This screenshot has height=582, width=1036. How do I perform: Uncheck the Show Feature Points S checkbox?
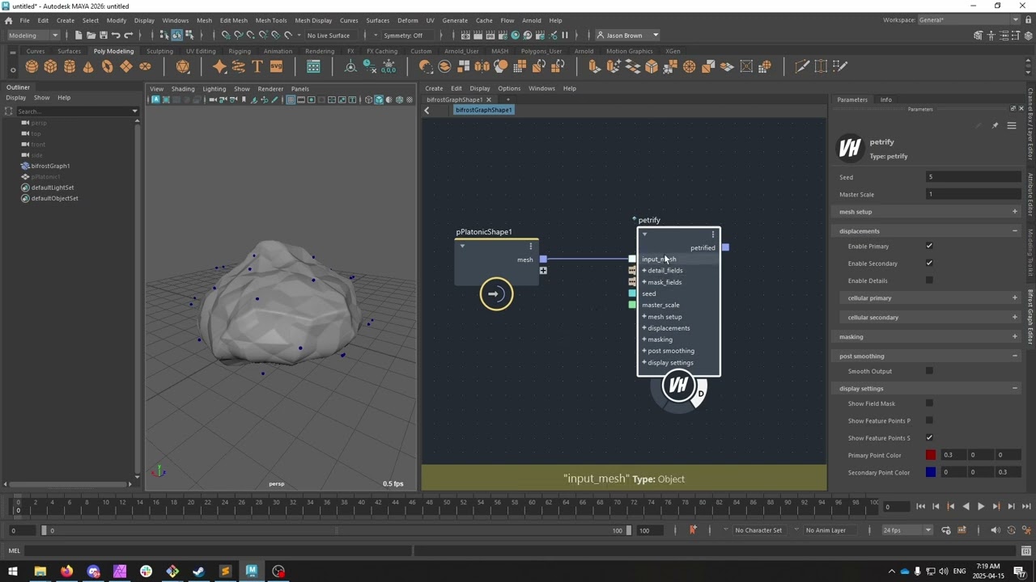(x=929, y=438)
